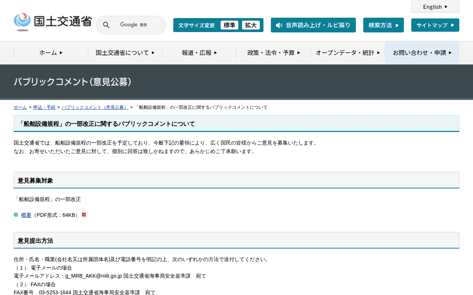Viewport: 473px width, 295px height.
Task: Expand 政策・法令・予算 menu
Action: click(273, 53)
